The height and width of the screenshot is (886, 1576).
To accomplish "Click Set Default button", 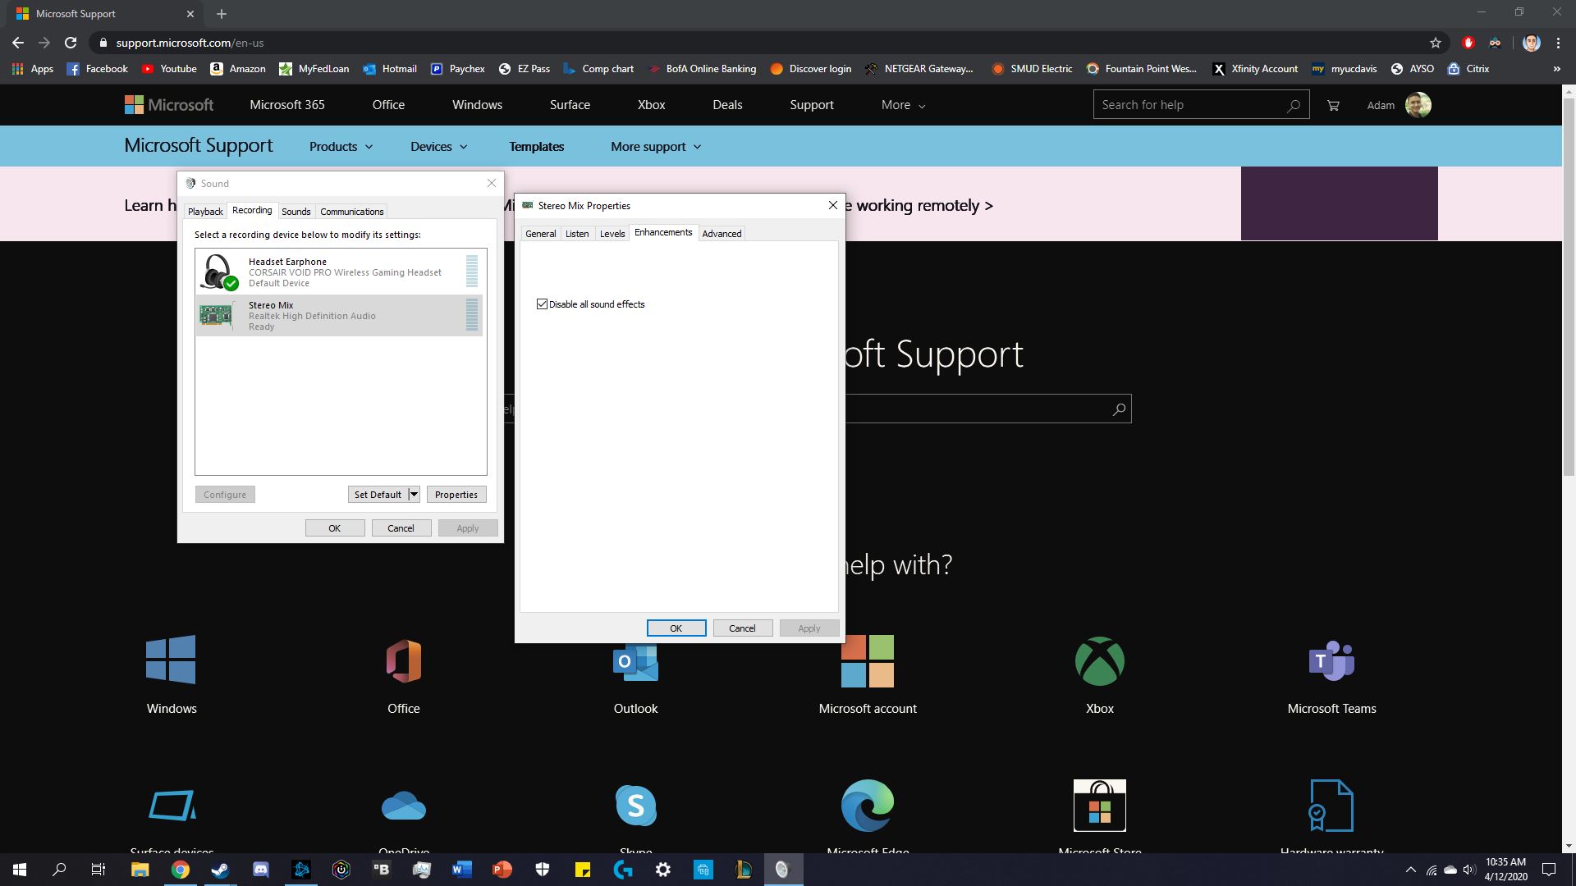I will (378, 495).
